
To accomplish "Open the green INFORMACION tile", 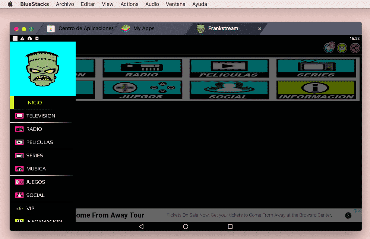I will pos(316,90).
